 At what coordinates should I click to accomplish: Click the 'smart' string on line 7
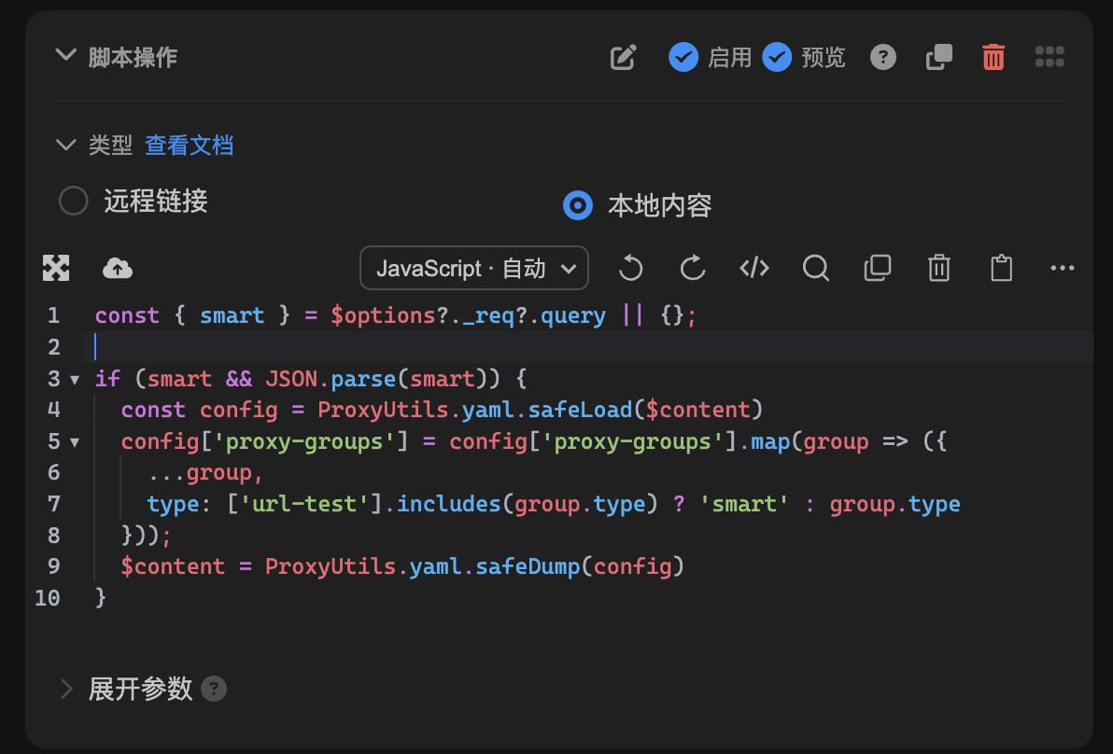tap(744, 504)
